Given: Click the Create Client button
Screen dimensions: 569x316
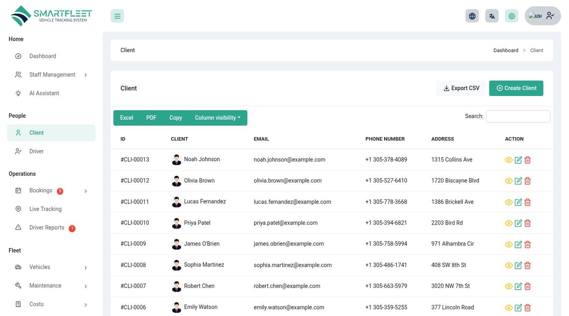Looking at the screenshot, I should tap(516, 88).
